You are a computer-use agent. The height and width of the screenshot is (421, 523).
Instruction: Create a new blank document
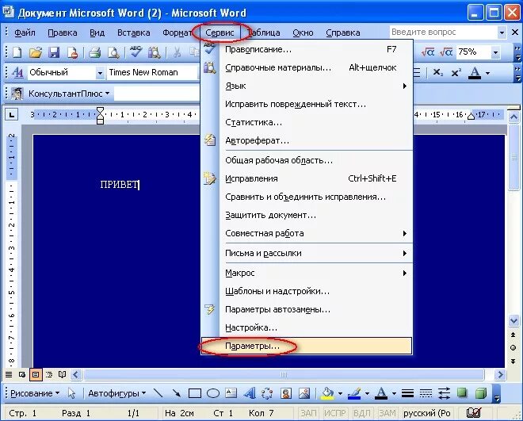(17, 52)
